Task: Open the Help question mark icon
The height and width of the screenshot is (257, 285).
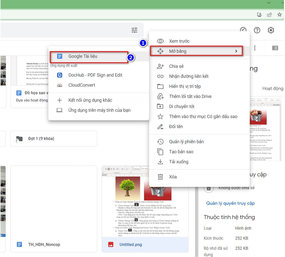Action: pos(257,30)
